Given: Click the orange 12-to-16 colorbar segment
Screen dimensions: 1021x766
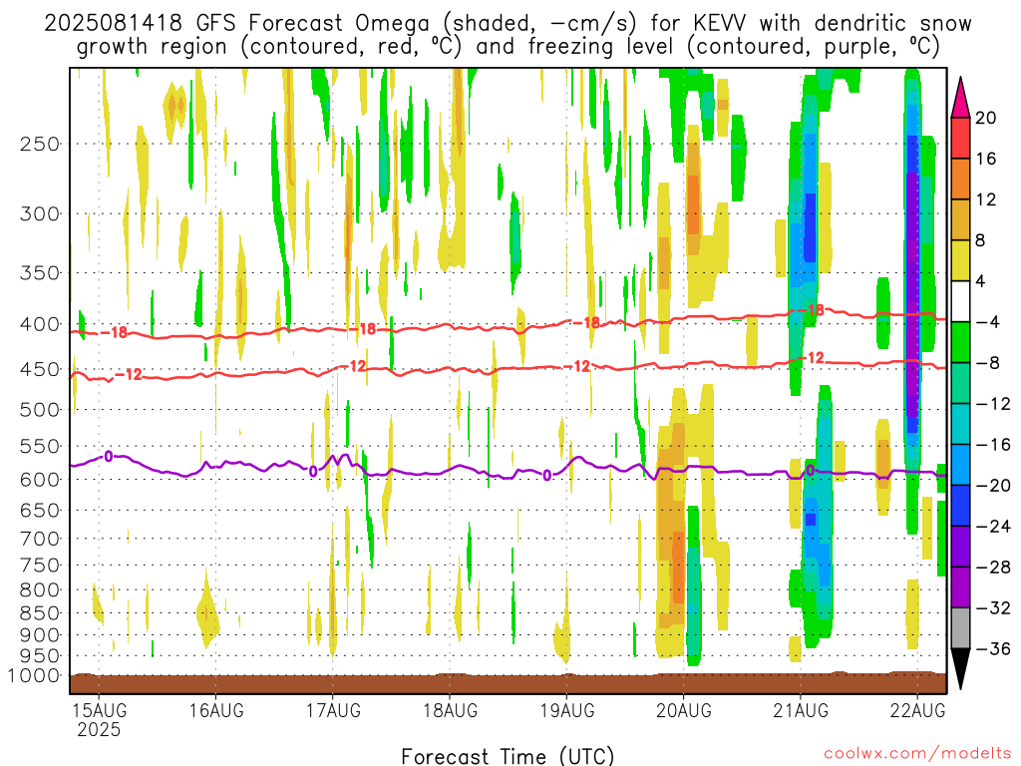Looking at the screenshot, I should click(960, 180).
